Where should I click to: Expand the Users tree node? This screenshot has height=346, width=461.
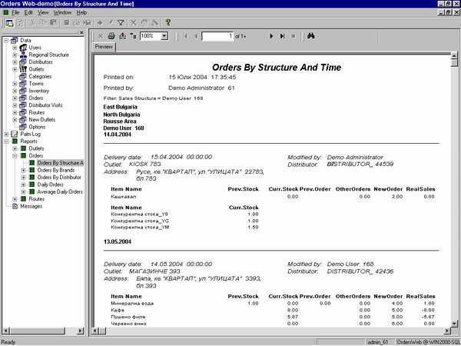pos(15,48)
